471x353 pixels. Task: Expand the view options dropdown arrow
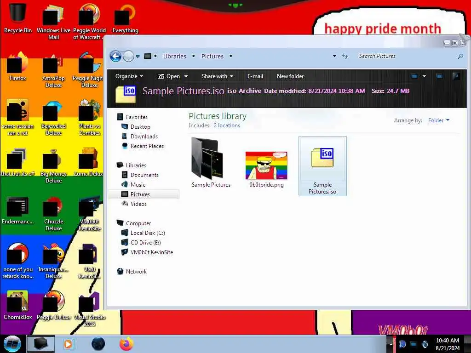point(424,76)
